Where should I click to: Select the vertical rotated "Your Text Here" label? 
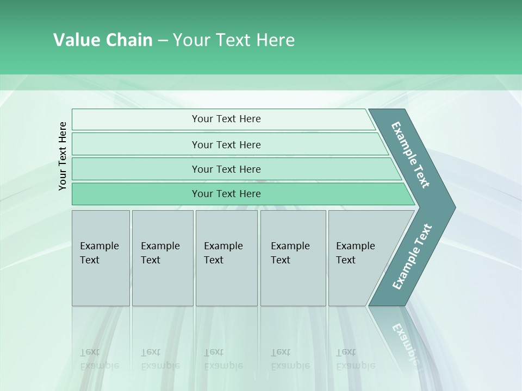point(63,156)
